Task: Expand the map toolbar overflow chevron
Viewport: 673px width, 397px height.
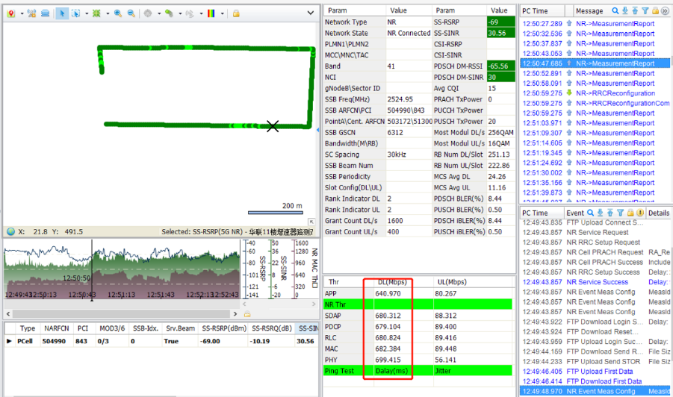Action: (x=310, y=13)
